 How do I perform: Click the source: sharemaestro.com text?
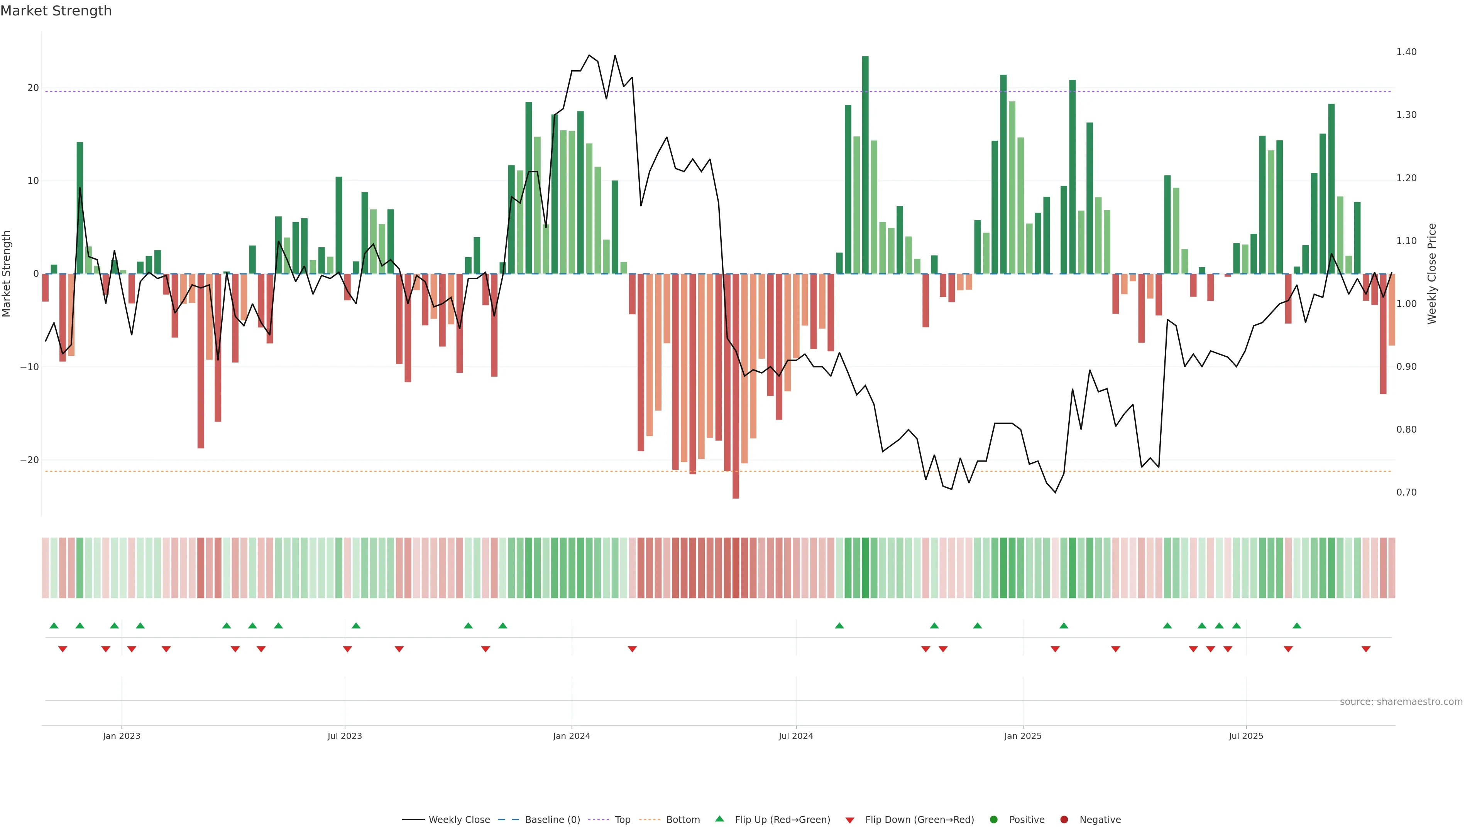pyautogui.click(x=1401, y=702)
